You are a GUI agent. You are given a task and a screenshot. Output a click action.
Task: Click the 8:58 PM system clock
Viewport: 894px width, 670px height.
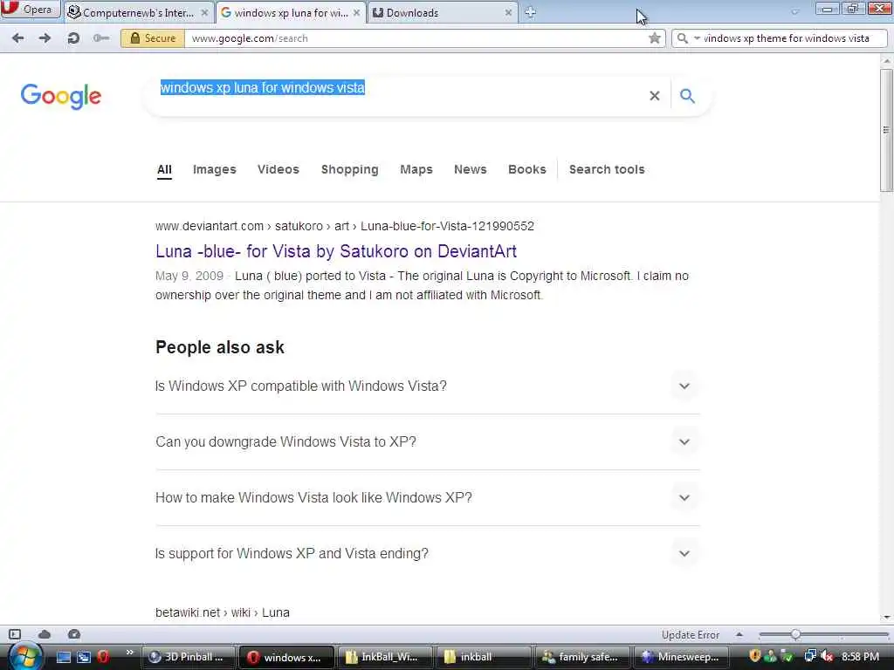coord(860,657)
